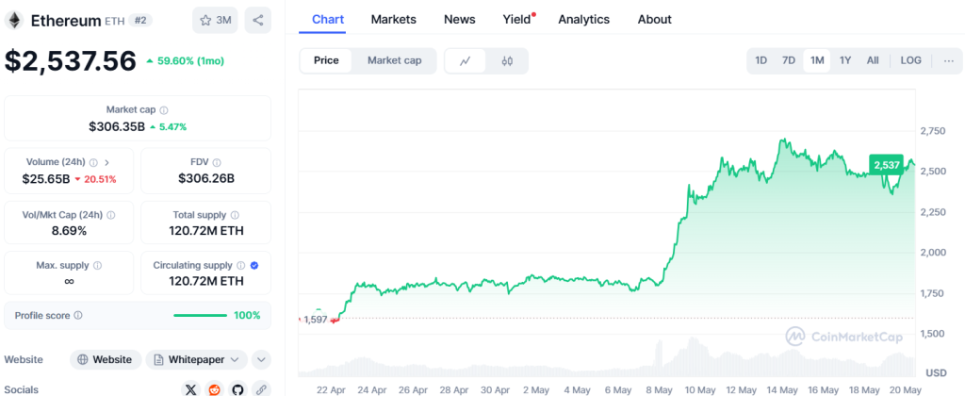Click the verified badge beside Circulating supply
Screen dimensions: 965x396
click(254, 266)
